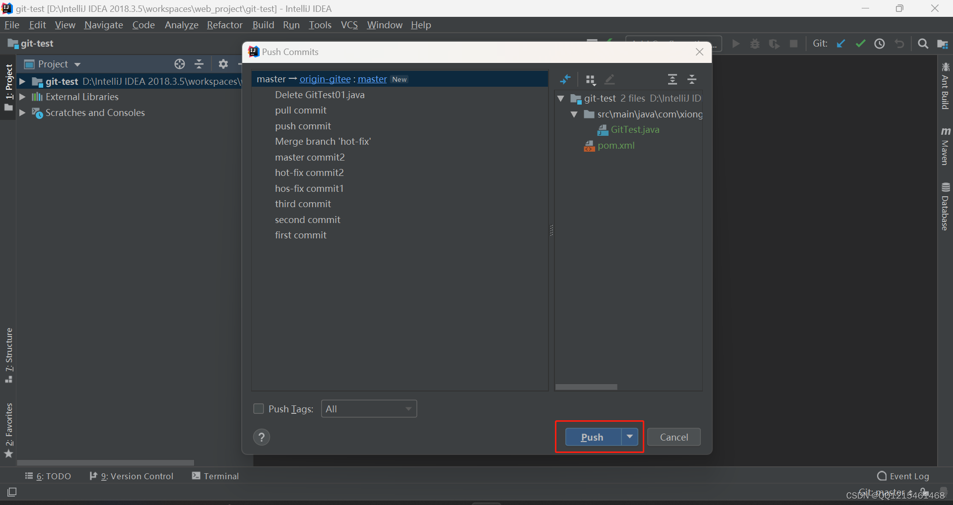Click the Run play icon in toolbar
The height and width of the screenshot is (505, 953).
pos(736,44)
